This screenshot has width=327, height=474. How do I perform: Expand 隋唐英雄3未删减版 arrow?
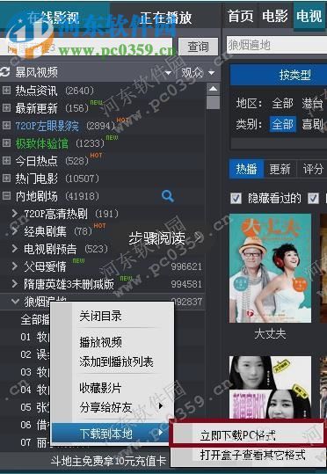coord(15,284)
